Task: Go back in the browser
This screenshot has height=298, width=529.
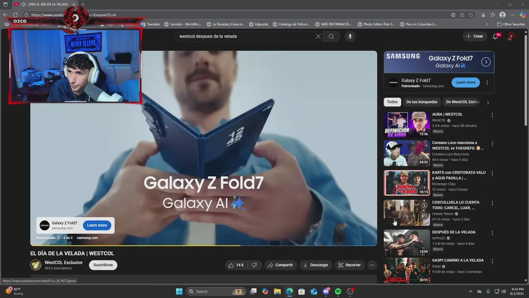Action: click(5, 15)
